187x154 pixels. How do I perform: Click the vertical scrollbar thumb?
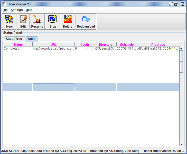tap(181, 61)
